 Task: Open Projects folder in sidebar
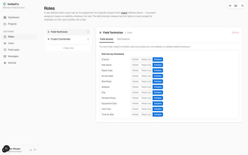point(19,24)
